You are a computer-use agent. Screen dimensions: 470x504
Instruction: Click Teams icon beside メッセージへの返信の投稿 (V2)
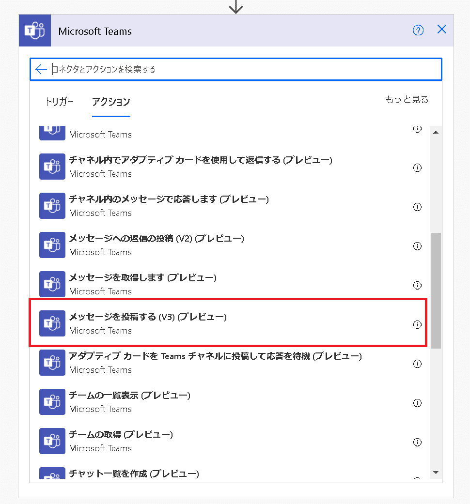pos(52,245)
